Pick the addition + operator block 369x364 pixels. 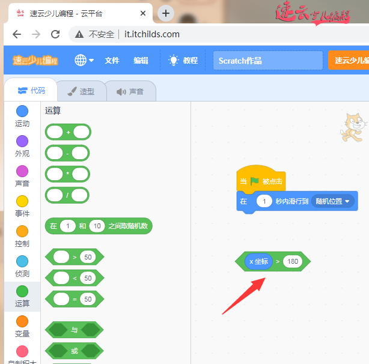click(68, 132)
